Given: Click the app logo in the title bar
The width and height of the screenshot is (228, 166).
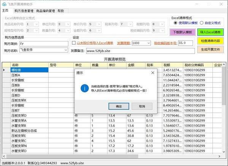Looking at the screenshot, I should 4,3.
